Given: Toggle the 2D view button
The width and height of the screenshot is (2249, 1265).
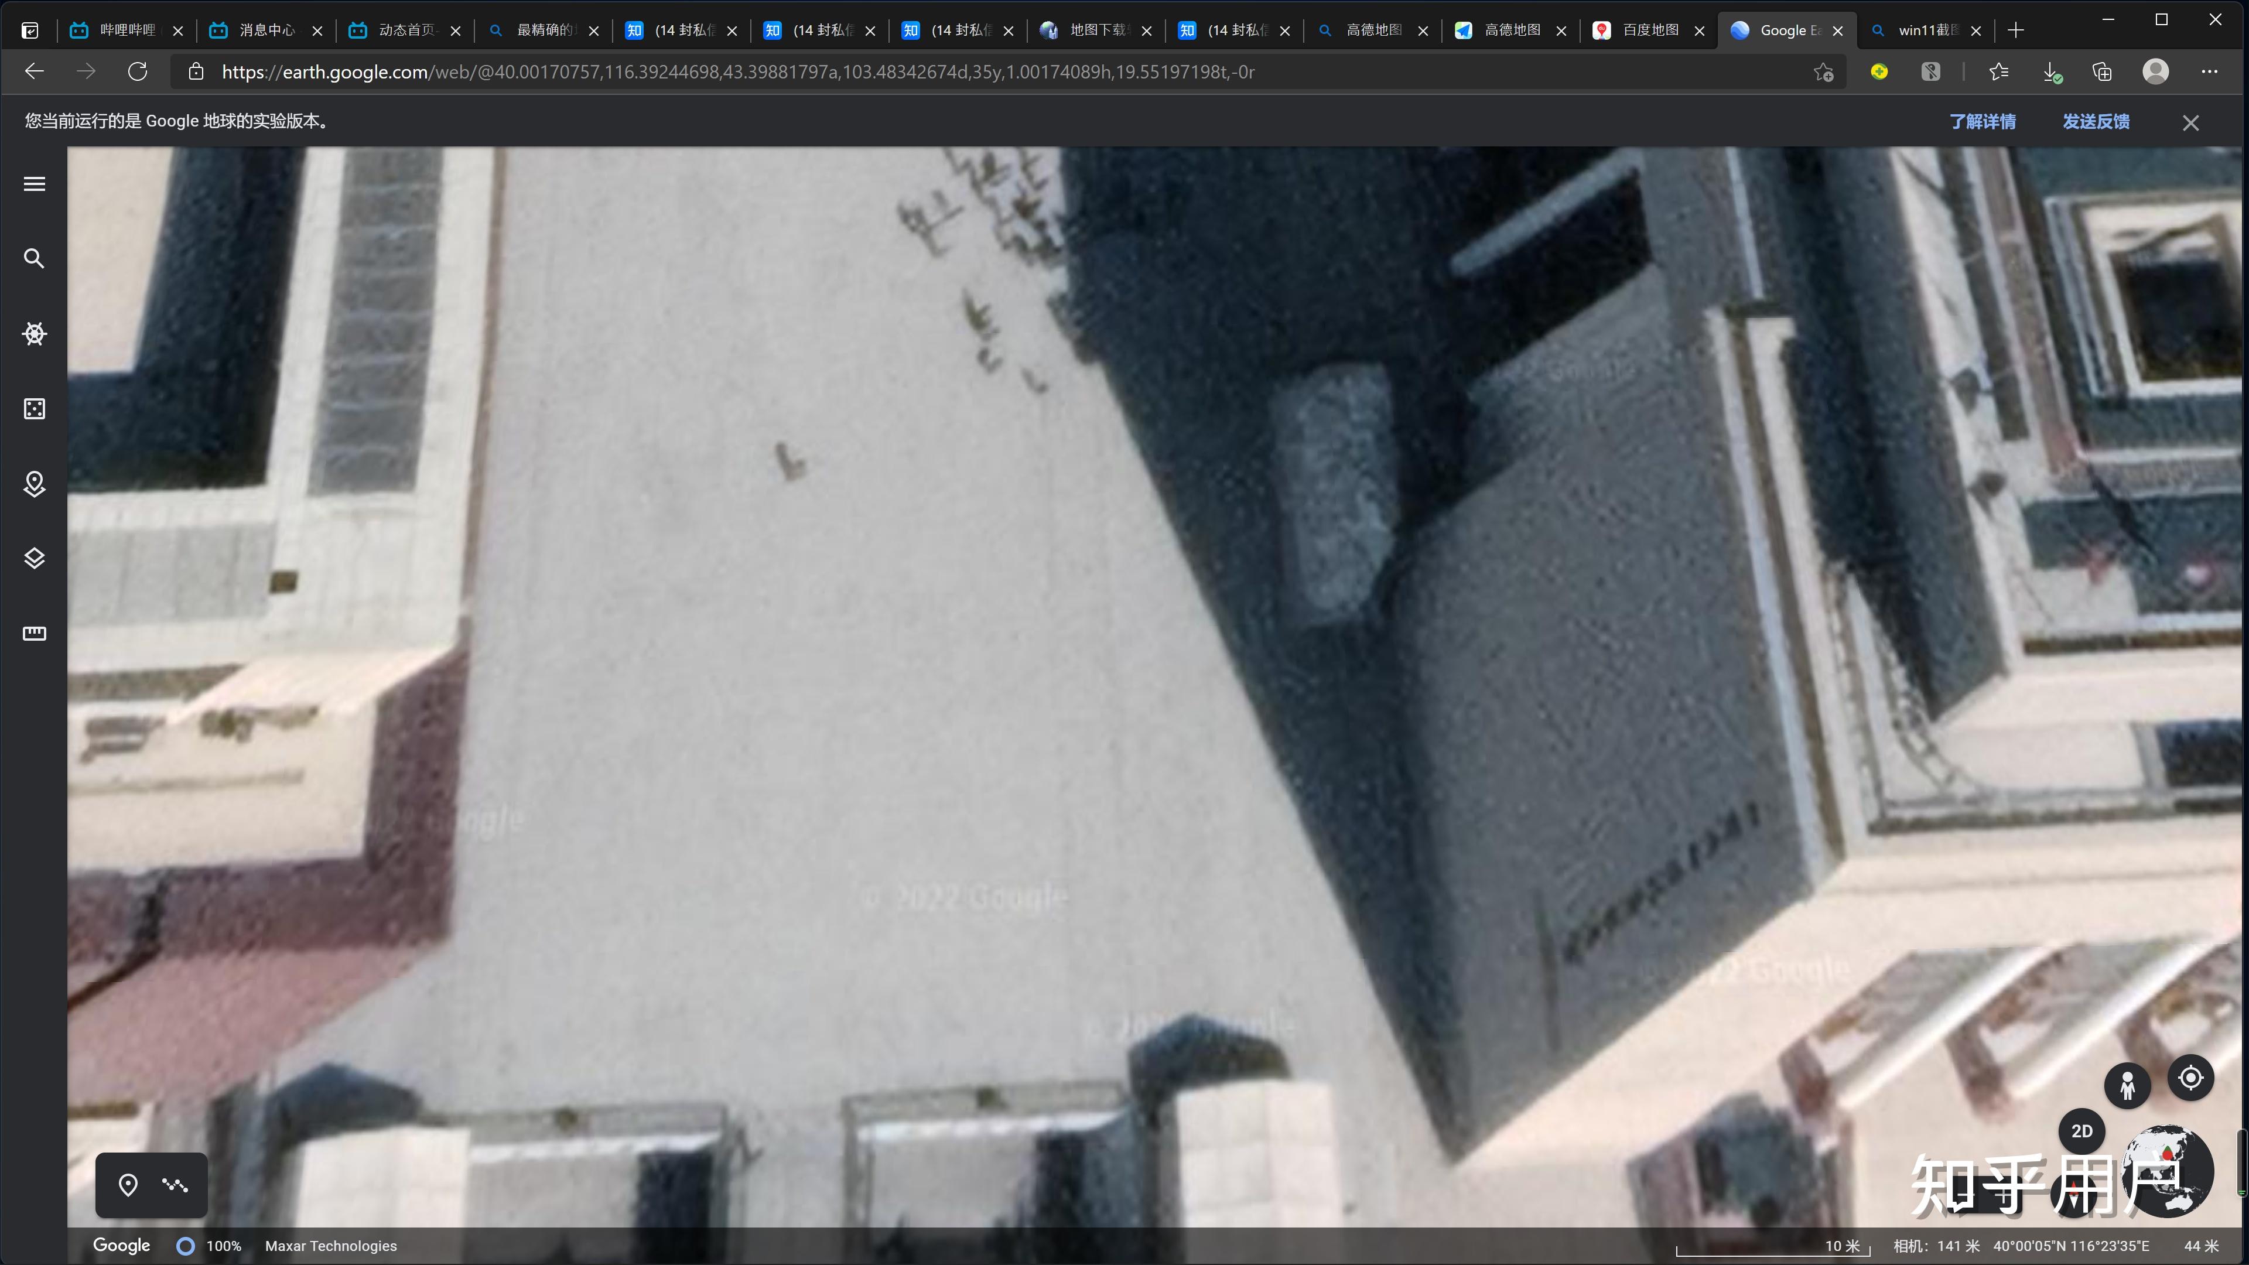Looking at the screenshot, I should (x=2081, y=1131).
